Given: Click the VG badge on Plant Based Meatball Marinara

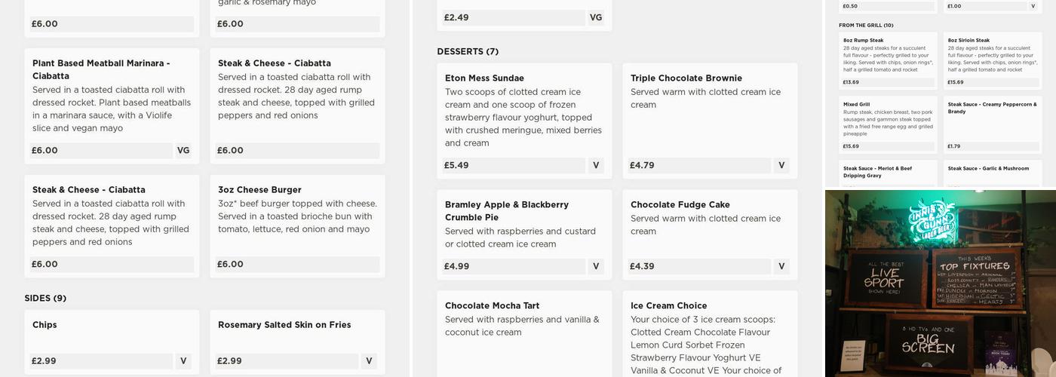Looking at the screenshot, I should (183, 150).
